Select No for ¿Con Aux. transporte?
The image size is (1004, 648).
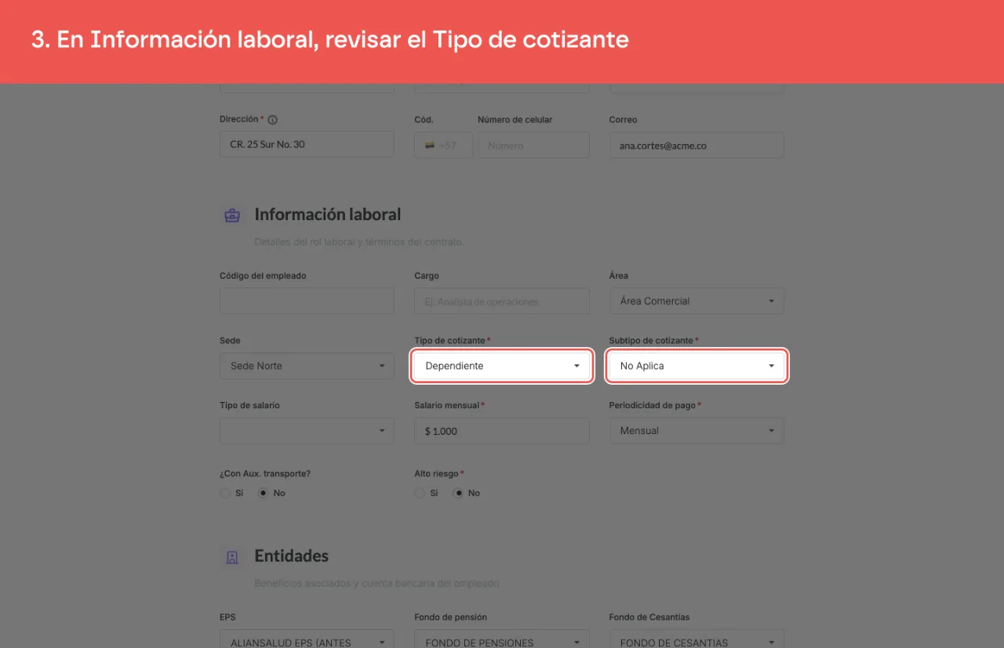click(264, 493)
